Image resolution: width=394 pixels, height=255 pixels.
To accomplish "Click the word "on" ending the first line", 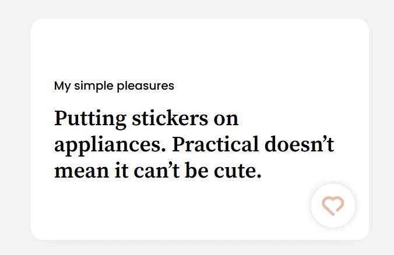I will tap(226, 119).
